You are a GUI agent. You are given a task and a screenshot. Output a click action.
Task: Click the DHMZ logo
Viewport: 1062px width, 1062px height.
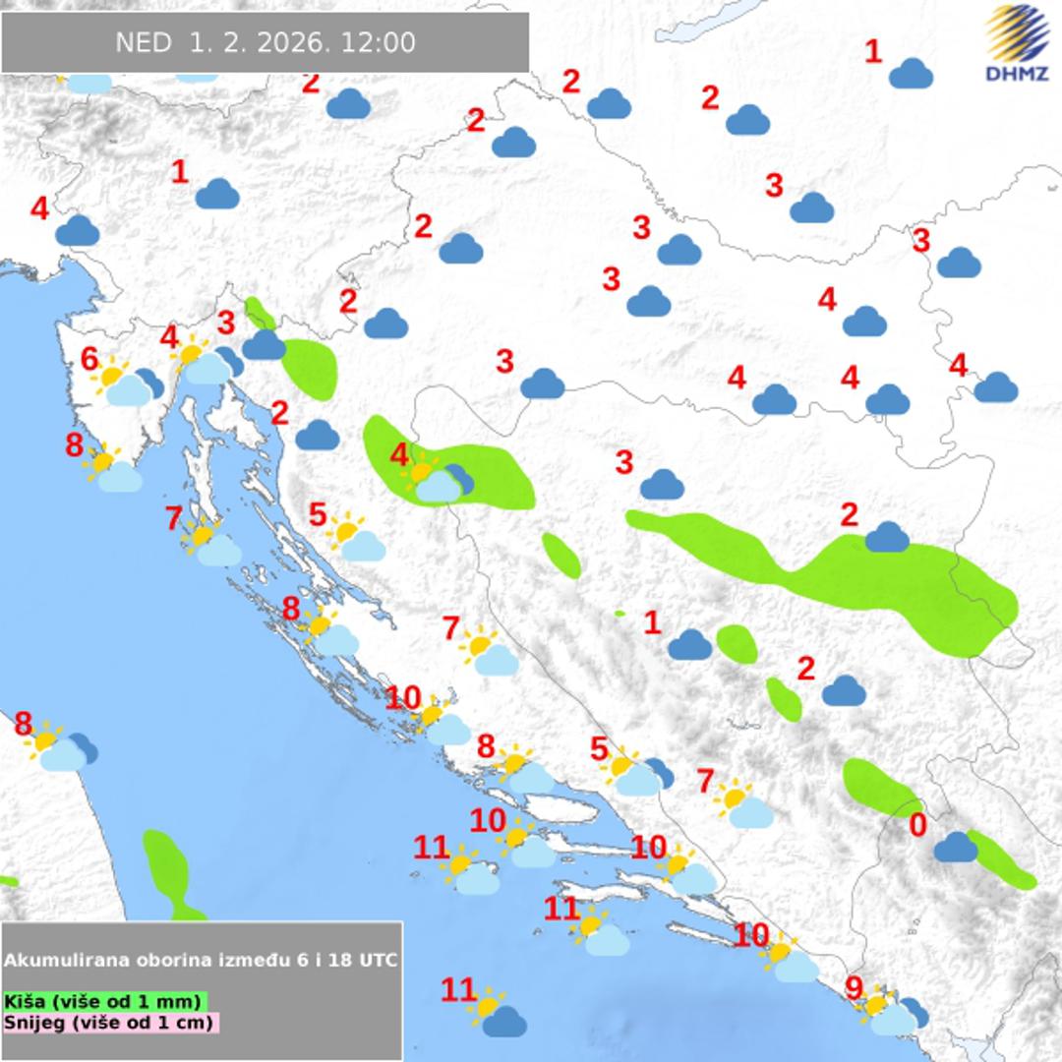coord(1017,44)
